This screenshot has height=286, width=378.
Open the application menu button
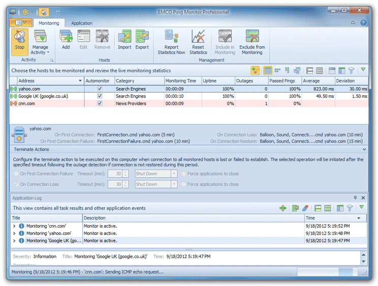[x=20, y=23]
